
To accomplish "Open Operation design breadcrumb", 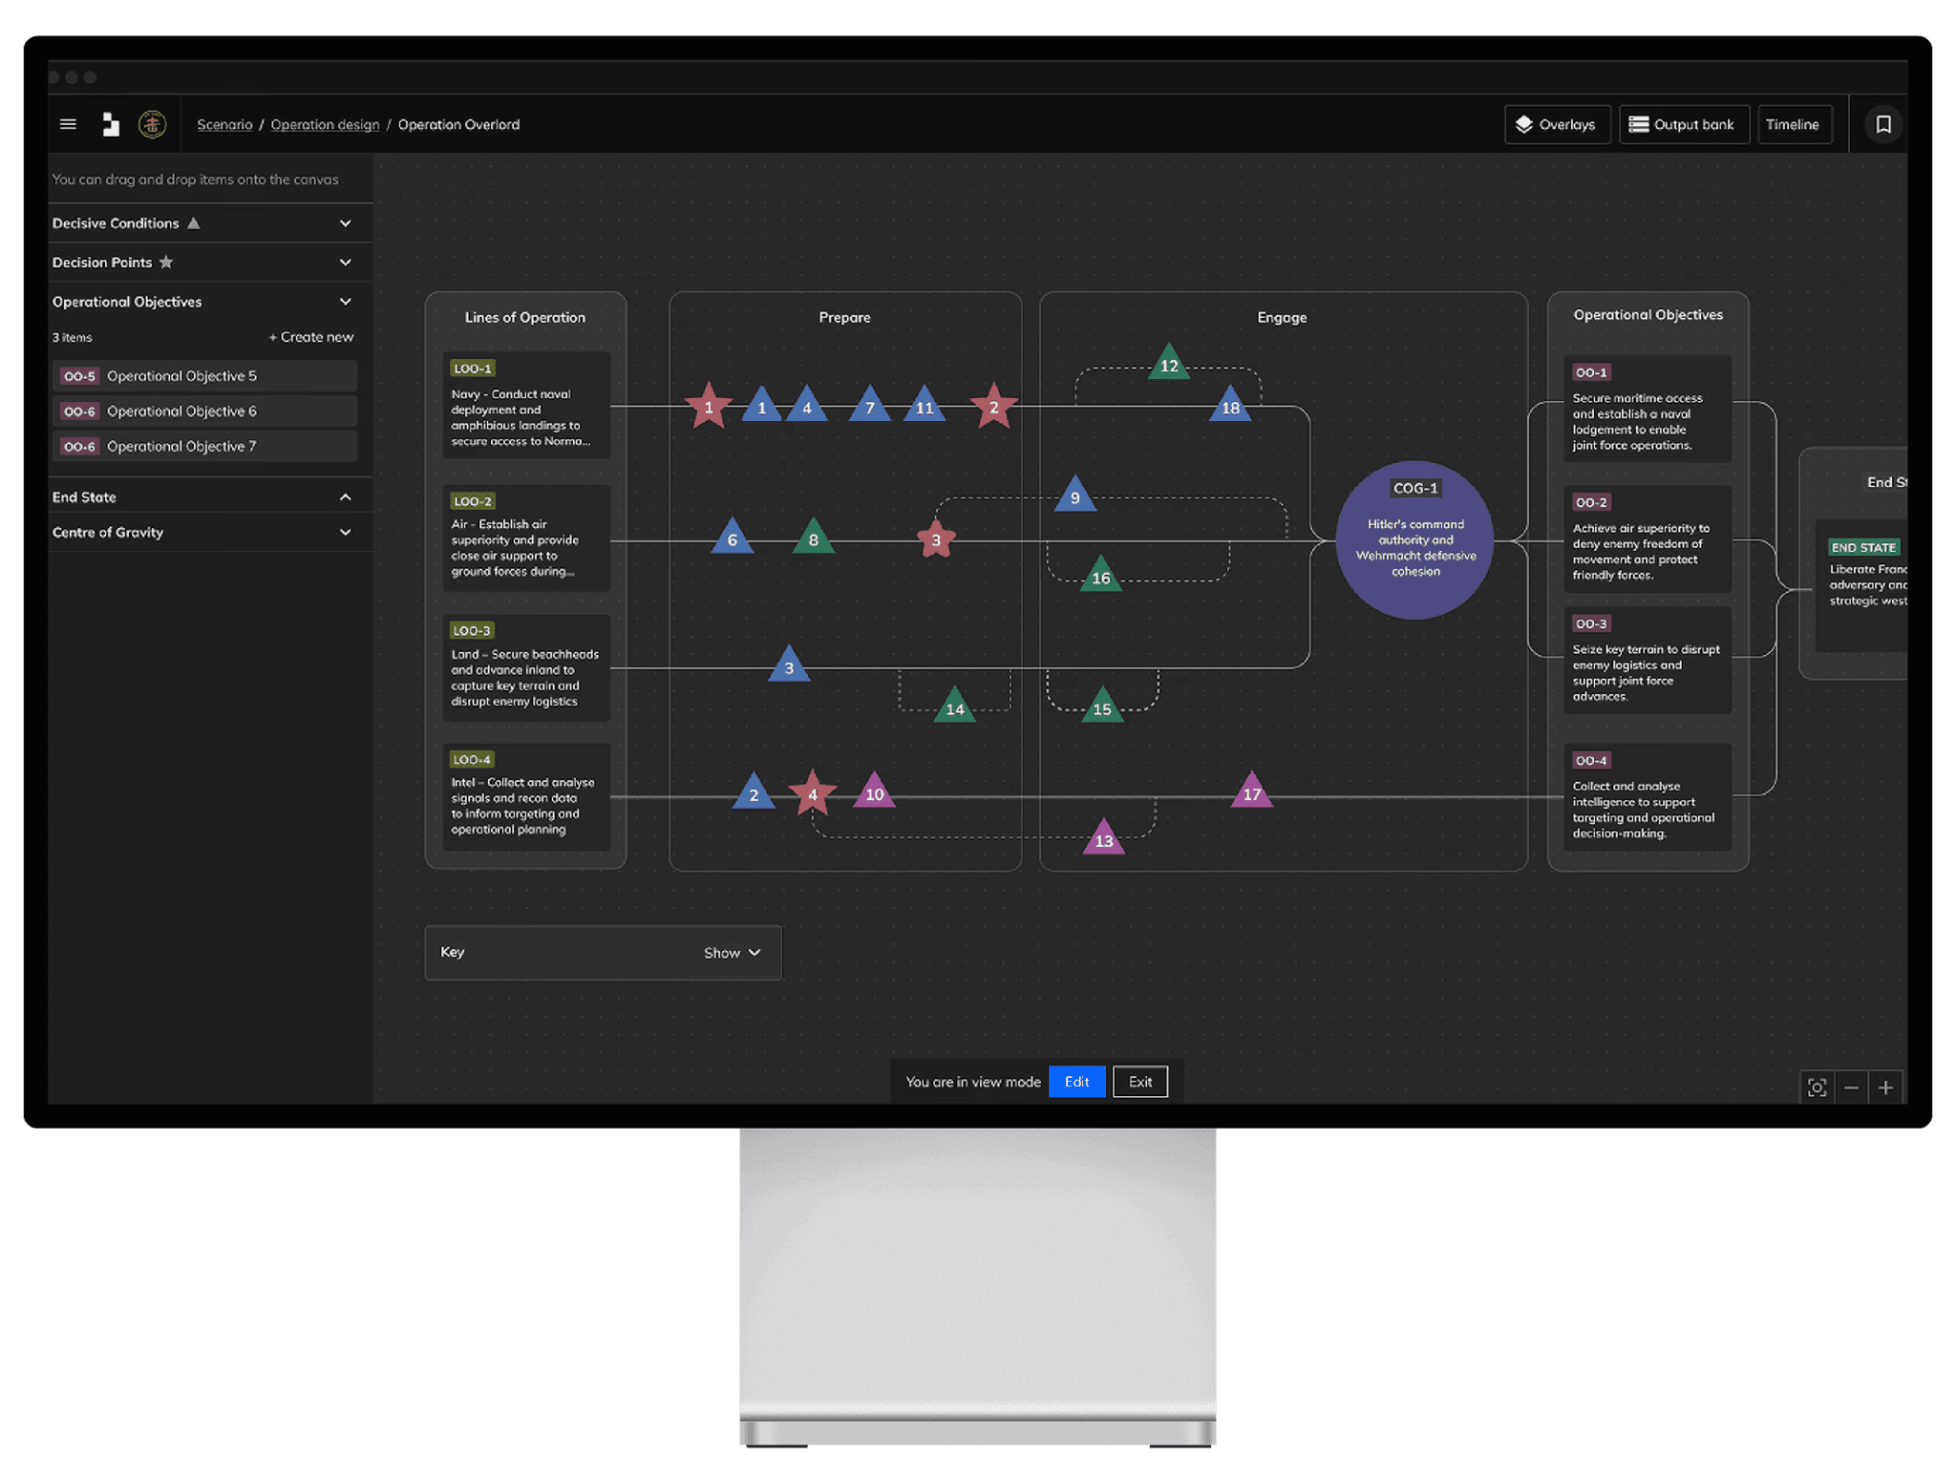I will click(x=325, y=125).
